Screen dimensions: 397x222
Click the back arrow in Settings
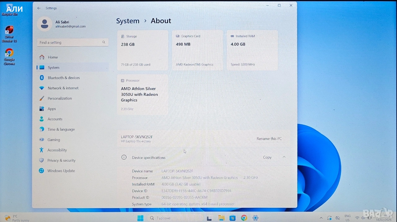click(39, 8)
